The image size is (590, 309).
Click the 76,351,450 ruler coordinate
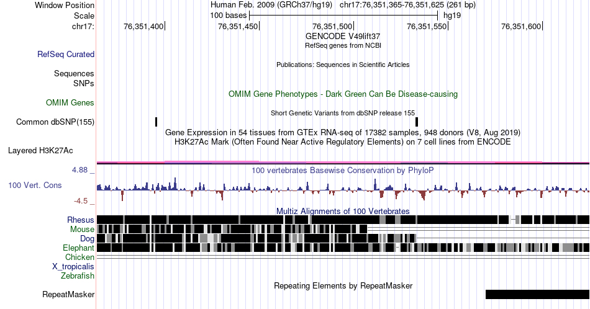[x=238, y=26]
